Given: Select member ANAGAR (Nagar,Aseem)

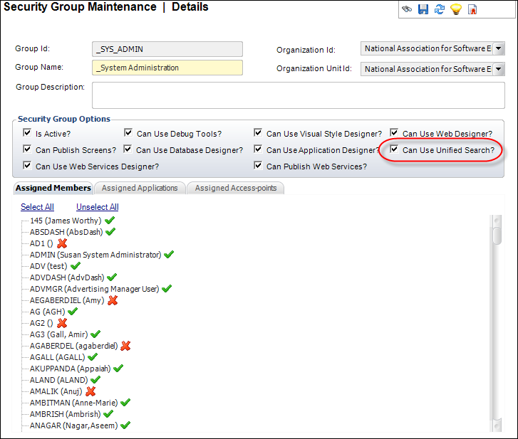Looking at the screenshot, I should (x=73, y=425).
